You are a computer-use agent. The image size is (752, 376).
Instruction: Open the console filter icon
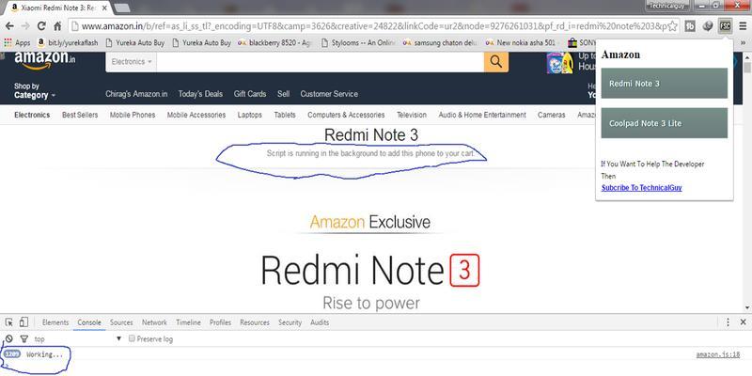(24, 338)
